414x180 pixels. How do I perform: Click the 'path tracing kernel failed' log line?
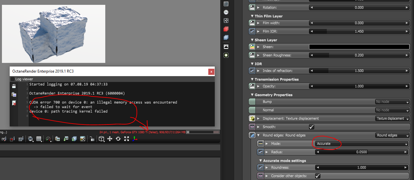coord(68,111)
